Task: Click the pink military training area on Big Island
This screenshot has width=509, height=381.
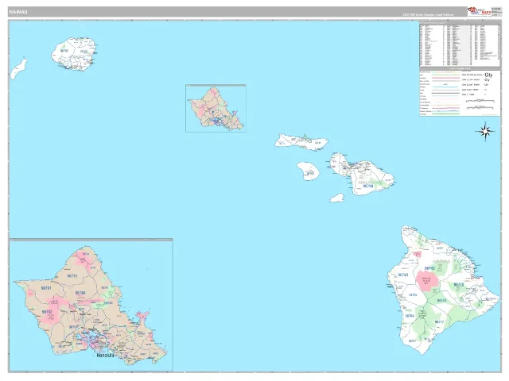Action: 425,280
